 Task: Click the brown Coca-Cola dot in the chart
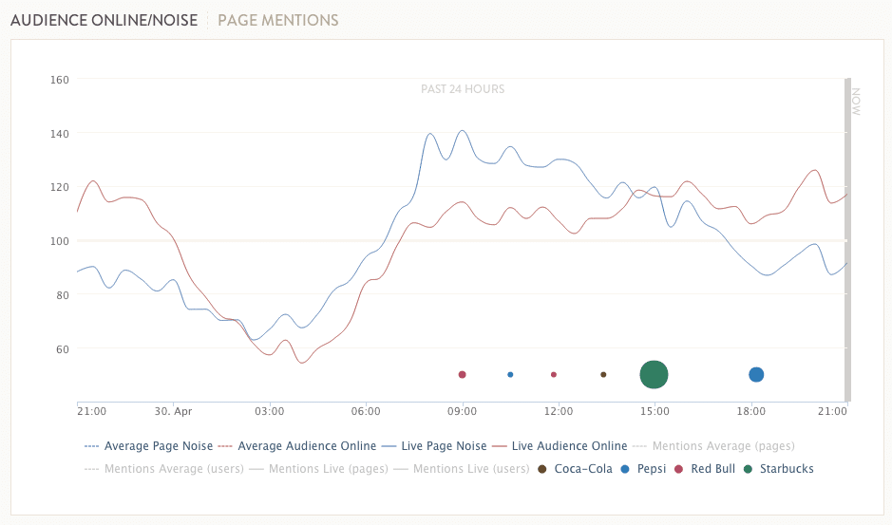coord(603,375)
